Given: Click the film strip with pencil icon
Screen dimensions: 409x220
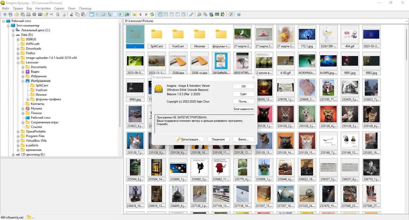Looking at the screenshot, I should pos(223,15).
